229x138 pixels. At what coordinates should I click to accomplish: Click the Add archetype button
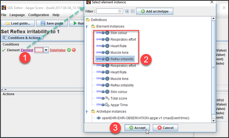(x=155, y=11)
